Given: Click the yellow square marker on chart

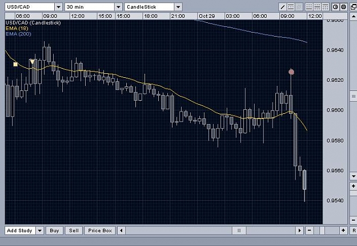Looking at the screenshot, I should 15,64.
